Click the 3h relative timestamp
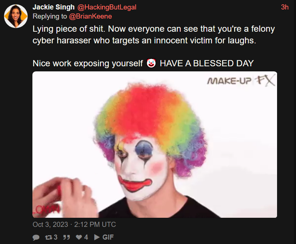Viewport: 296px width, 244px height. [x=285, y=7]
